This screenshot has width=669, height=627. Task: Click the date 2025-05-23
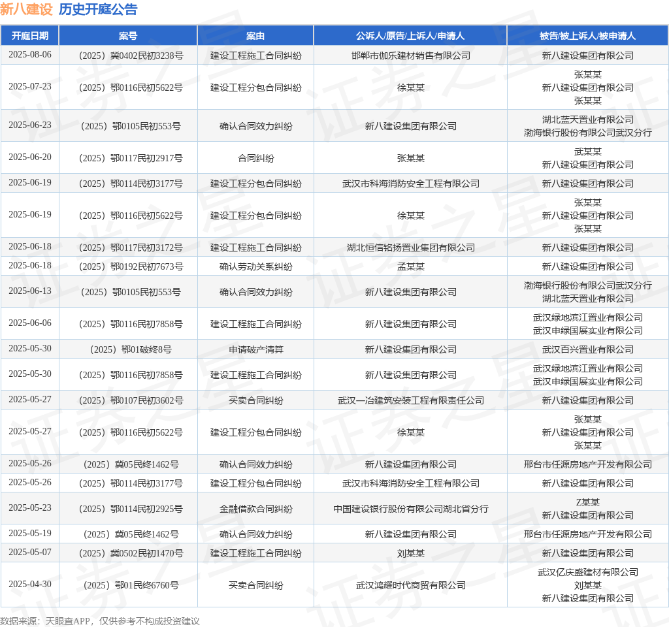[30, 508]
